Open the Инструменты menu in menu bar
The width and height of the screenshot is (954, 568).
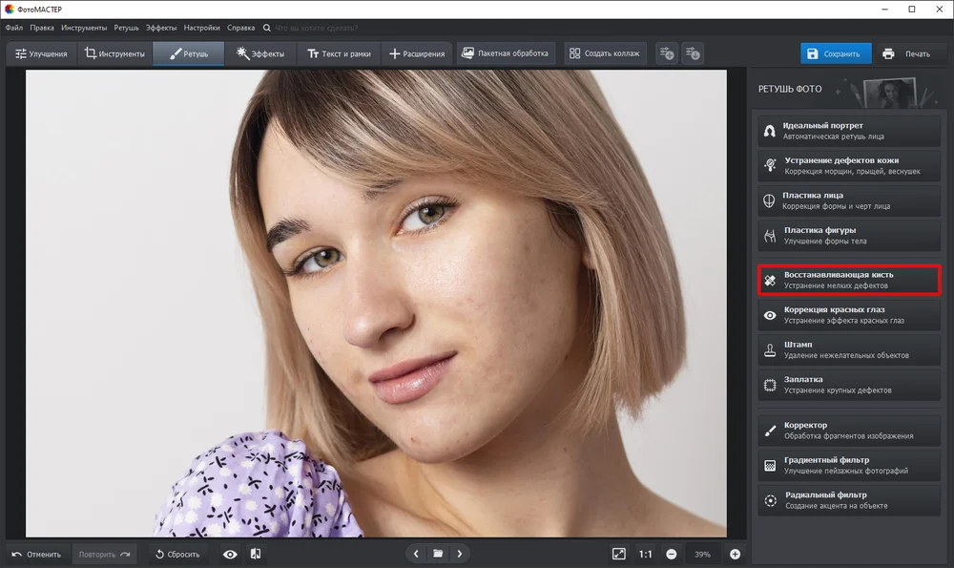84,28
